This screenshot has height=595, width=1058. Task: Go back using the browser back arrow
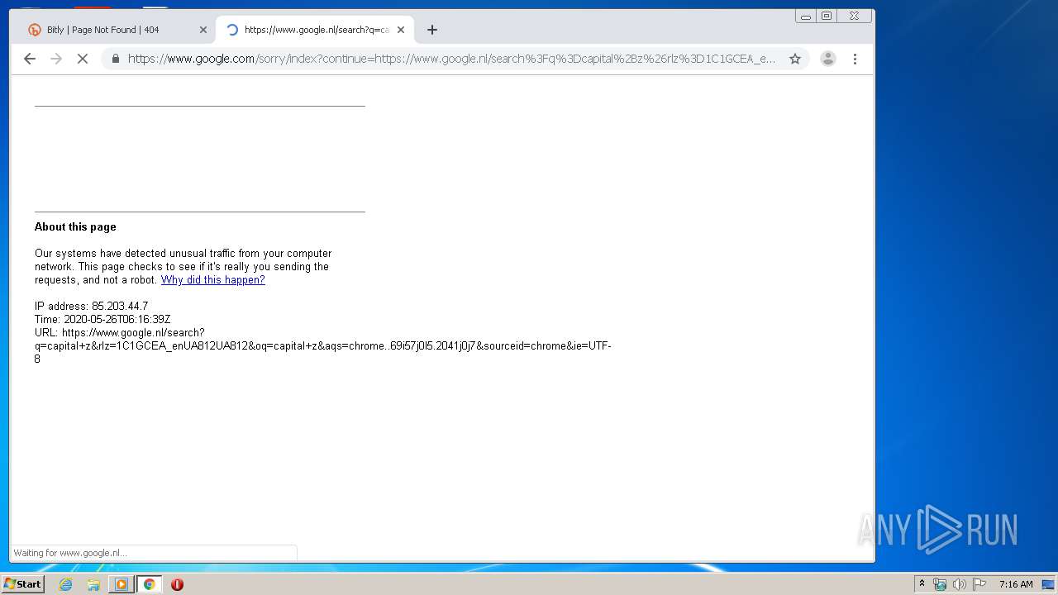pos(30,59)
